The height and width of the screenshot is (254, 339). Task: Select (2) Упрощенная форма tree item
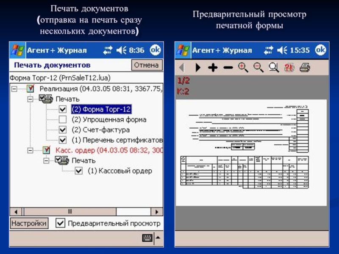click(x=109, y=119)
